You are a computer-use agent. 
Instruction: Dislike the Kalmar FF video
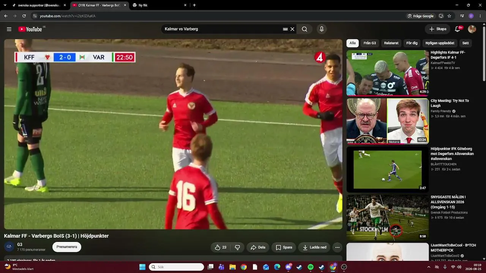pos(237,248)
